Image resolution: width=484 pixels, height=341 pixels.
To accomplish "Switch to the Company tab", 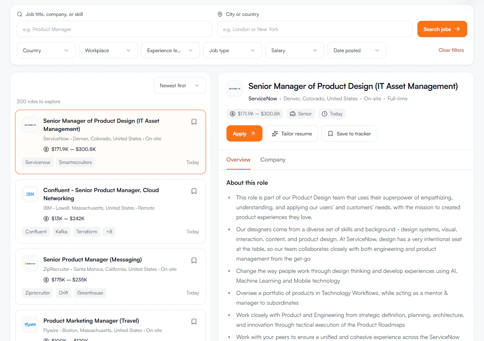I will [x=273, y=159].
